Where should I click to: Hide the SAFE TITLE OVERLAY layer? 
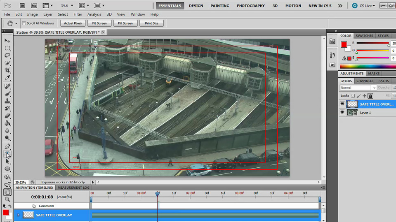point(342,104)
